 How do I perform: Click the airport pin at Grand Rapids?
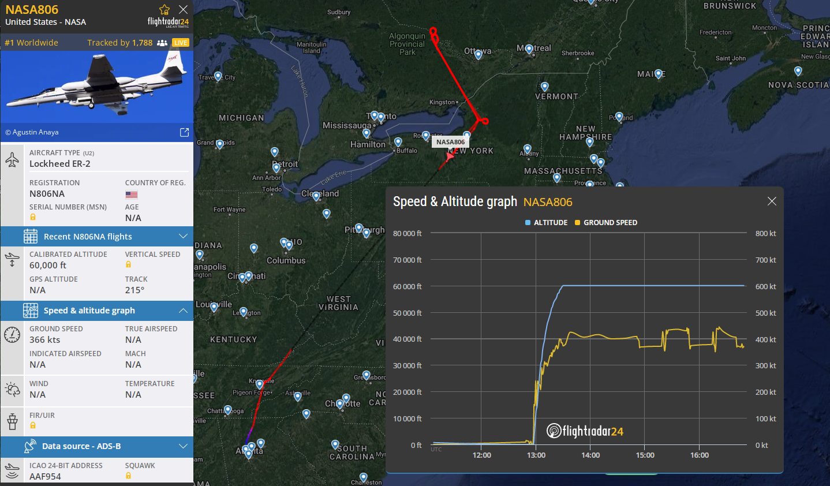(x=219, y=144)
